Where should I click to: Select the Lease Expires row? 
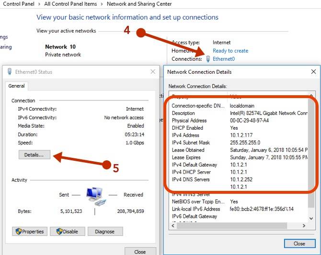coord(239,157)
